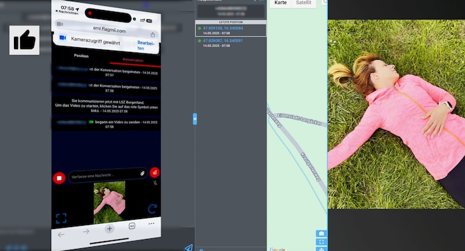Switch to Position tab
465x251 pixels.
pos(81,56)
